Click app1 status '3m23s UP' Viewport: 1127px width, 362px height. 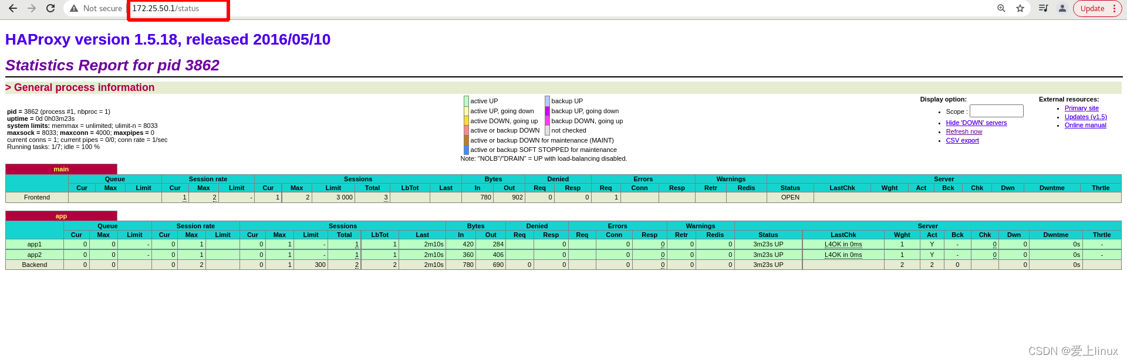pos(768,244)
